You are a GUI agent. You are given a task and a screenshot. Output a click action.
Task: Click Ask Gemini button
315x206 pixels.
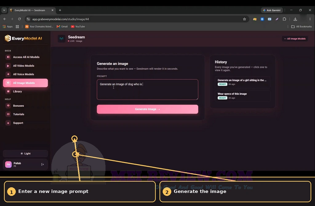[x=272, y=10]
